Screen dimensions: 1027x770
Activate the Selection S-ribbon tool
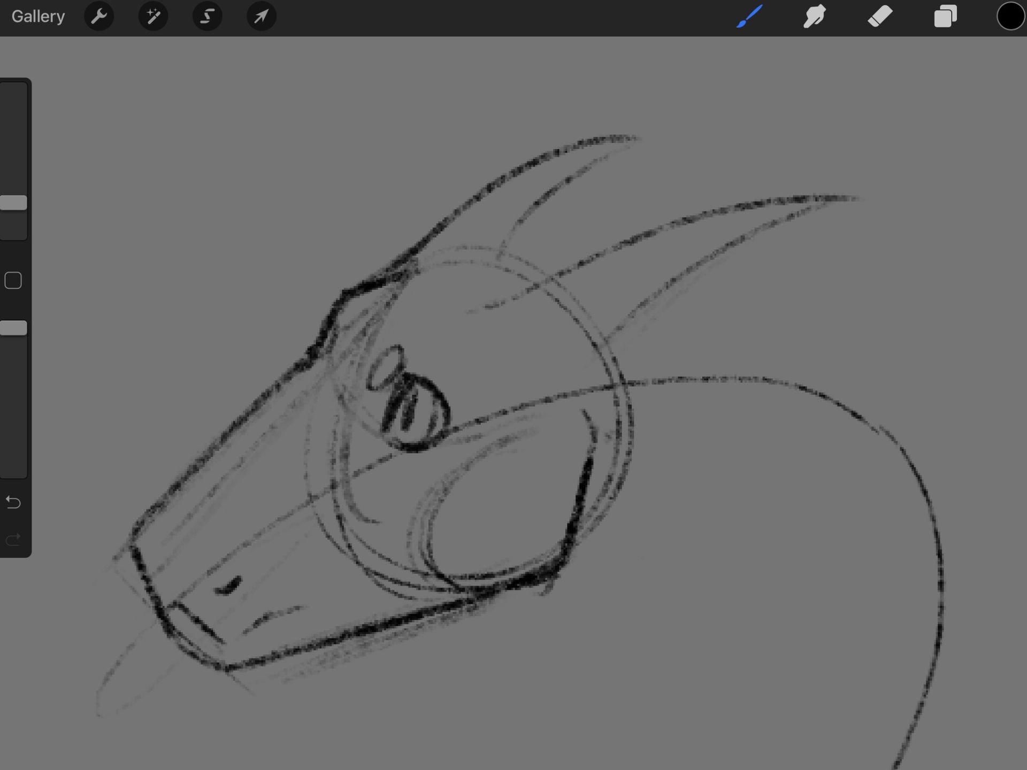point(208,16)
